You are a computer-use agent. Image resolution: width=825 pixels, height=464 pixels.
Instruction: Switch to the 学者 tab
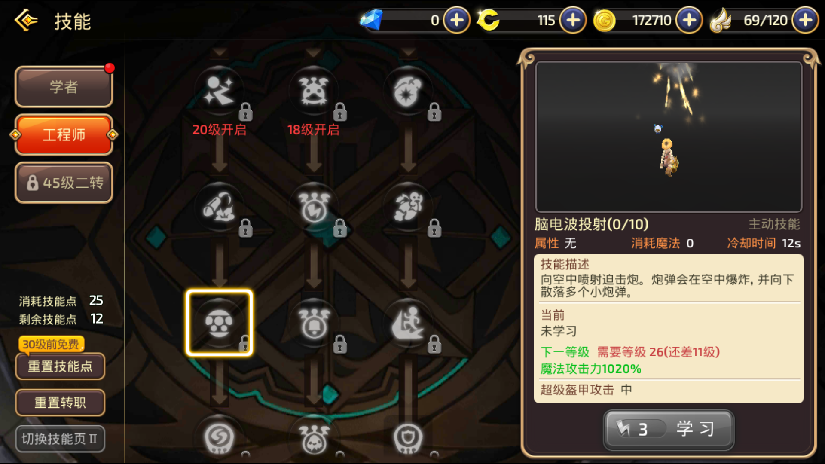64,87
